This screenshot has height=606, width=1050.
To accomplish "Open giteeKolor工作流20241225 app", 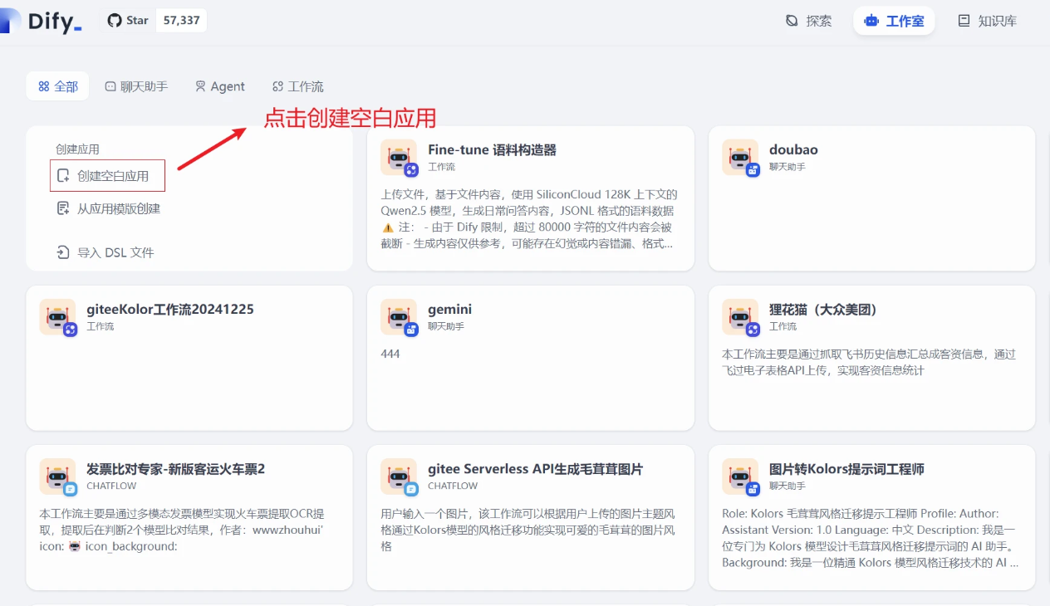I will pyautogui.click(x=189, y=358).
